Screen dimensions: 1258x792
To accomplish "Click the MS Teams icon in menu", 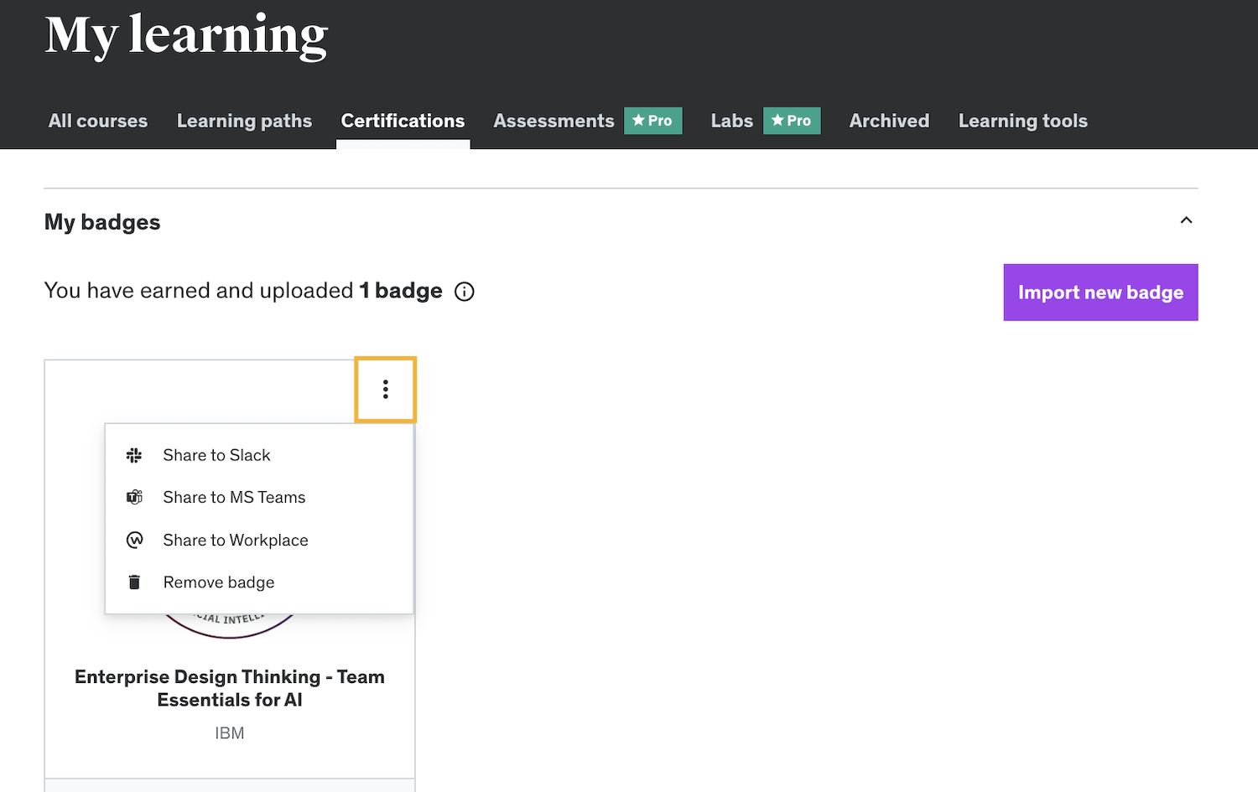I will 134,497.
